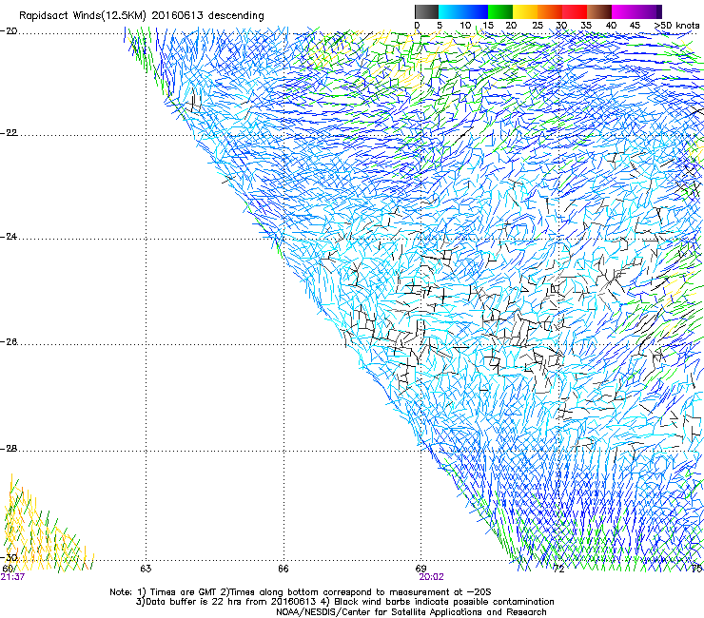Click the latitude axis label '-22'
The image size is (704, 618).
9,133
